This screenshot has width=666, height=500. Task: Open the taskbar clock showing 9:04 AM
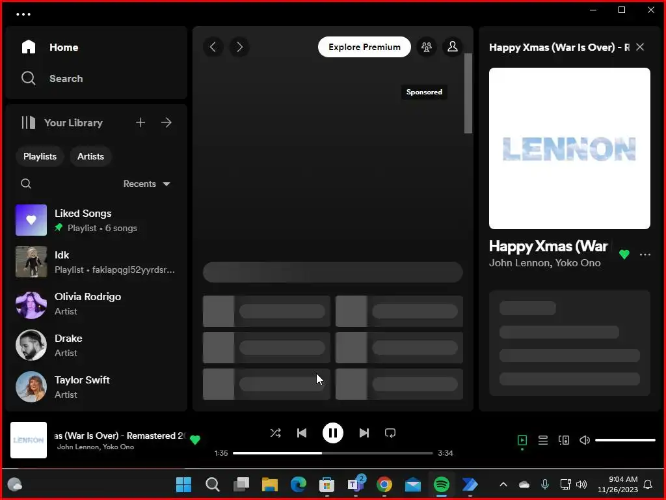click(618, 484)
